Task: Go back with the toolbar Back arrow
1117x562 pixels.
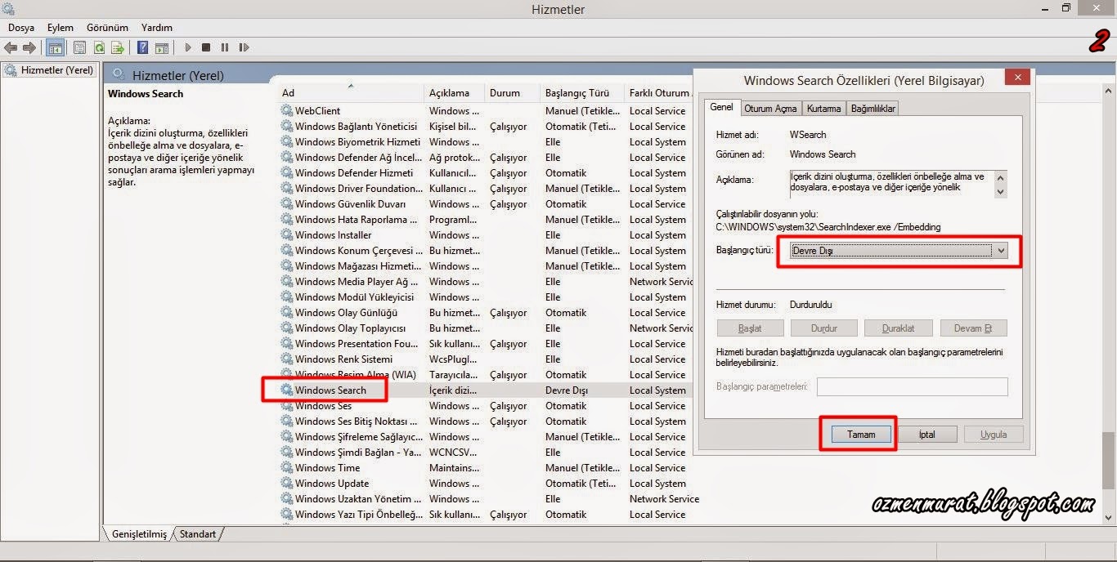Action: coord(11,47)
